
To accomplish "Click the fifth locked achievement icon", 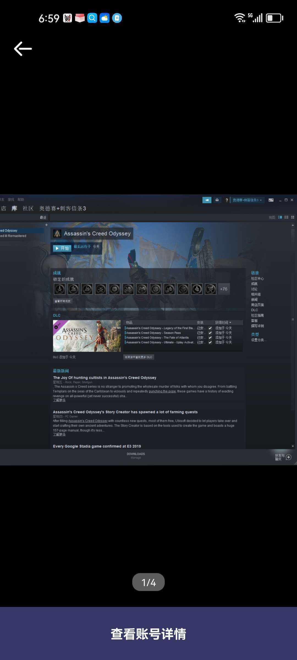I will [x=115, y=289].
